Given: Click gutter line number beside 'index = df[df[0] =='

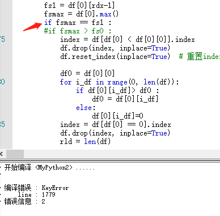Looking at the screenshot, I should (2, 125).
